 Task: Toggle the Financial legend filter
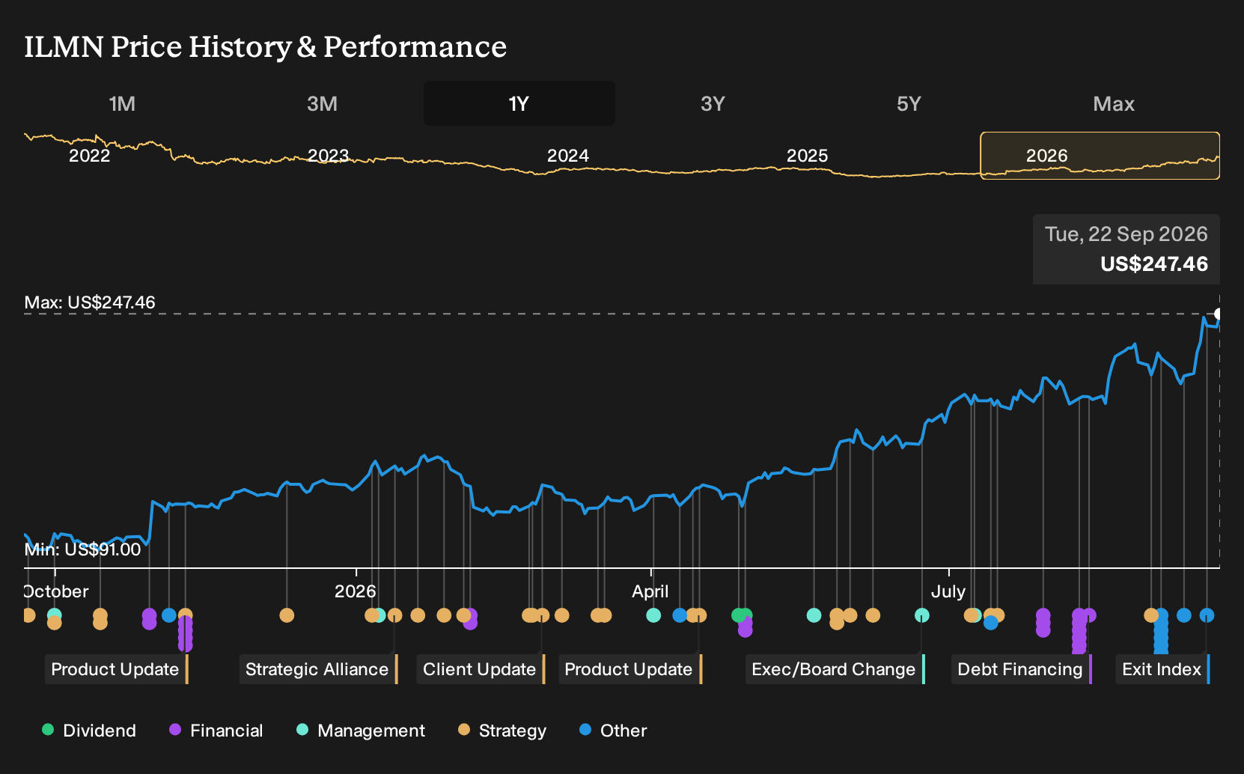click(216, 731)
